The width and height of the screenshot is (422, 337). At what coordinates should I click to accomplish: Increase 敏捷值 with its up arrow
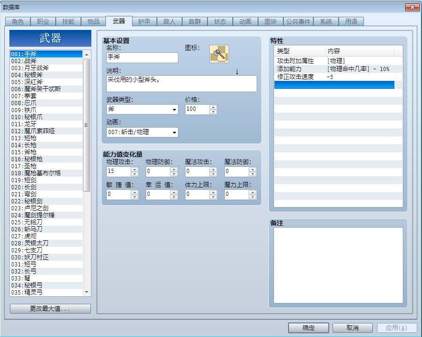point(134,192)
